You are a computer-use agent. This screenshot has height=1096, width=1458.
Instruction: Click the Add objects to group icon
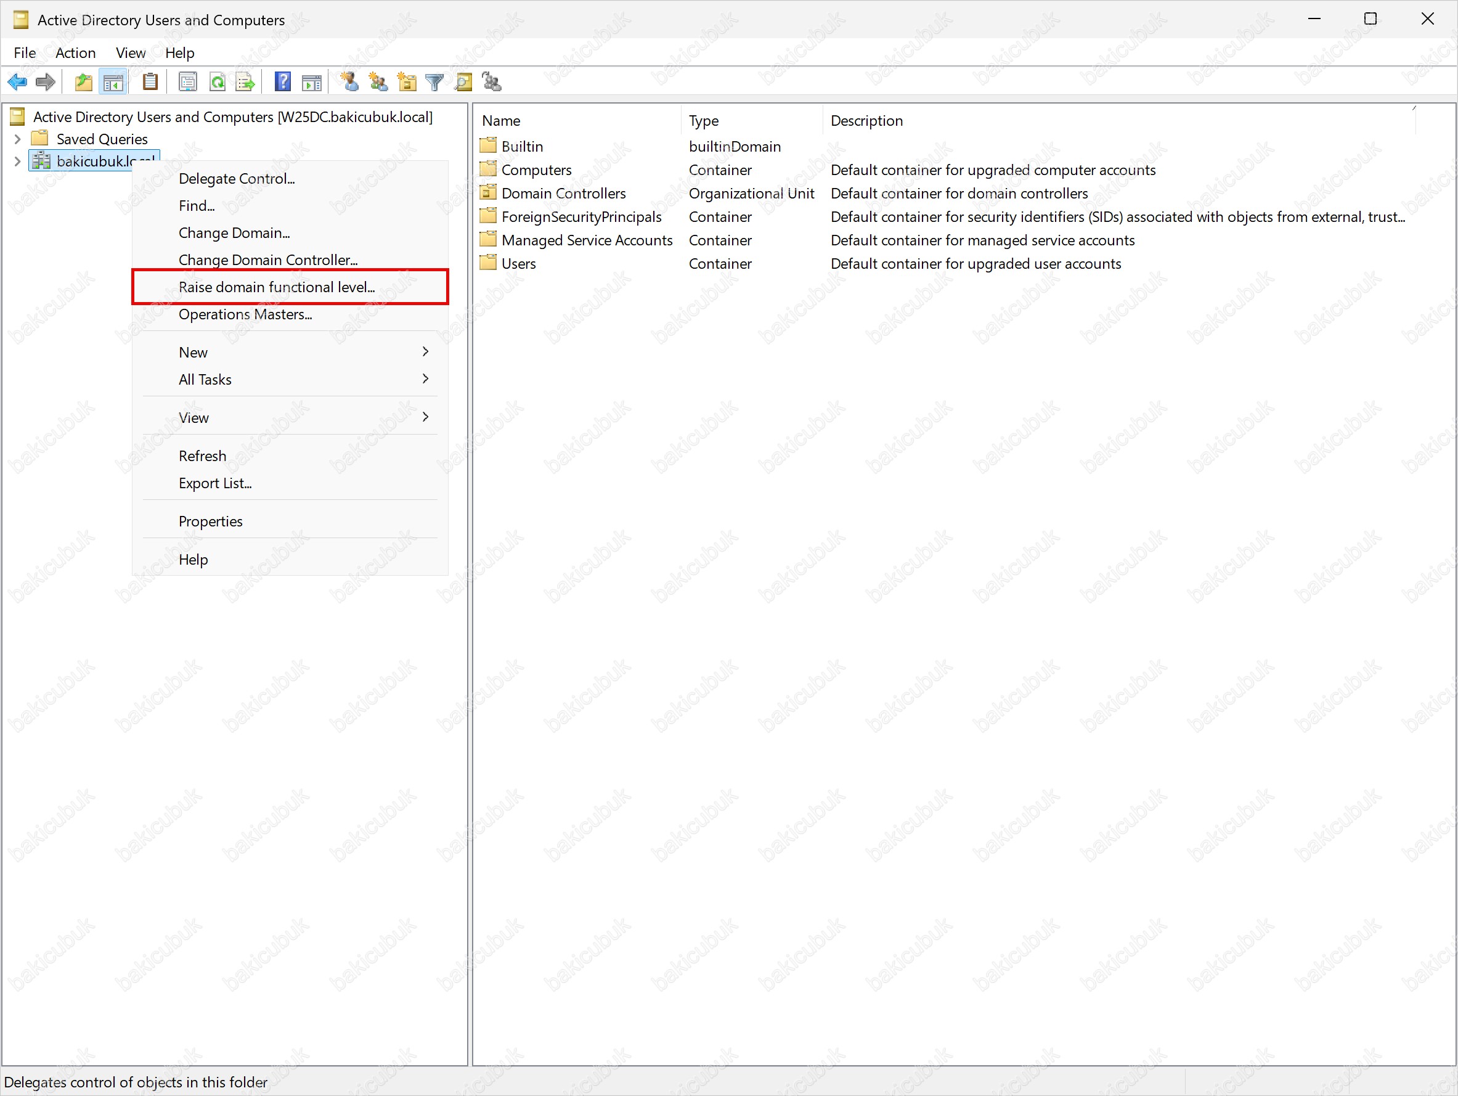point(492,83)
